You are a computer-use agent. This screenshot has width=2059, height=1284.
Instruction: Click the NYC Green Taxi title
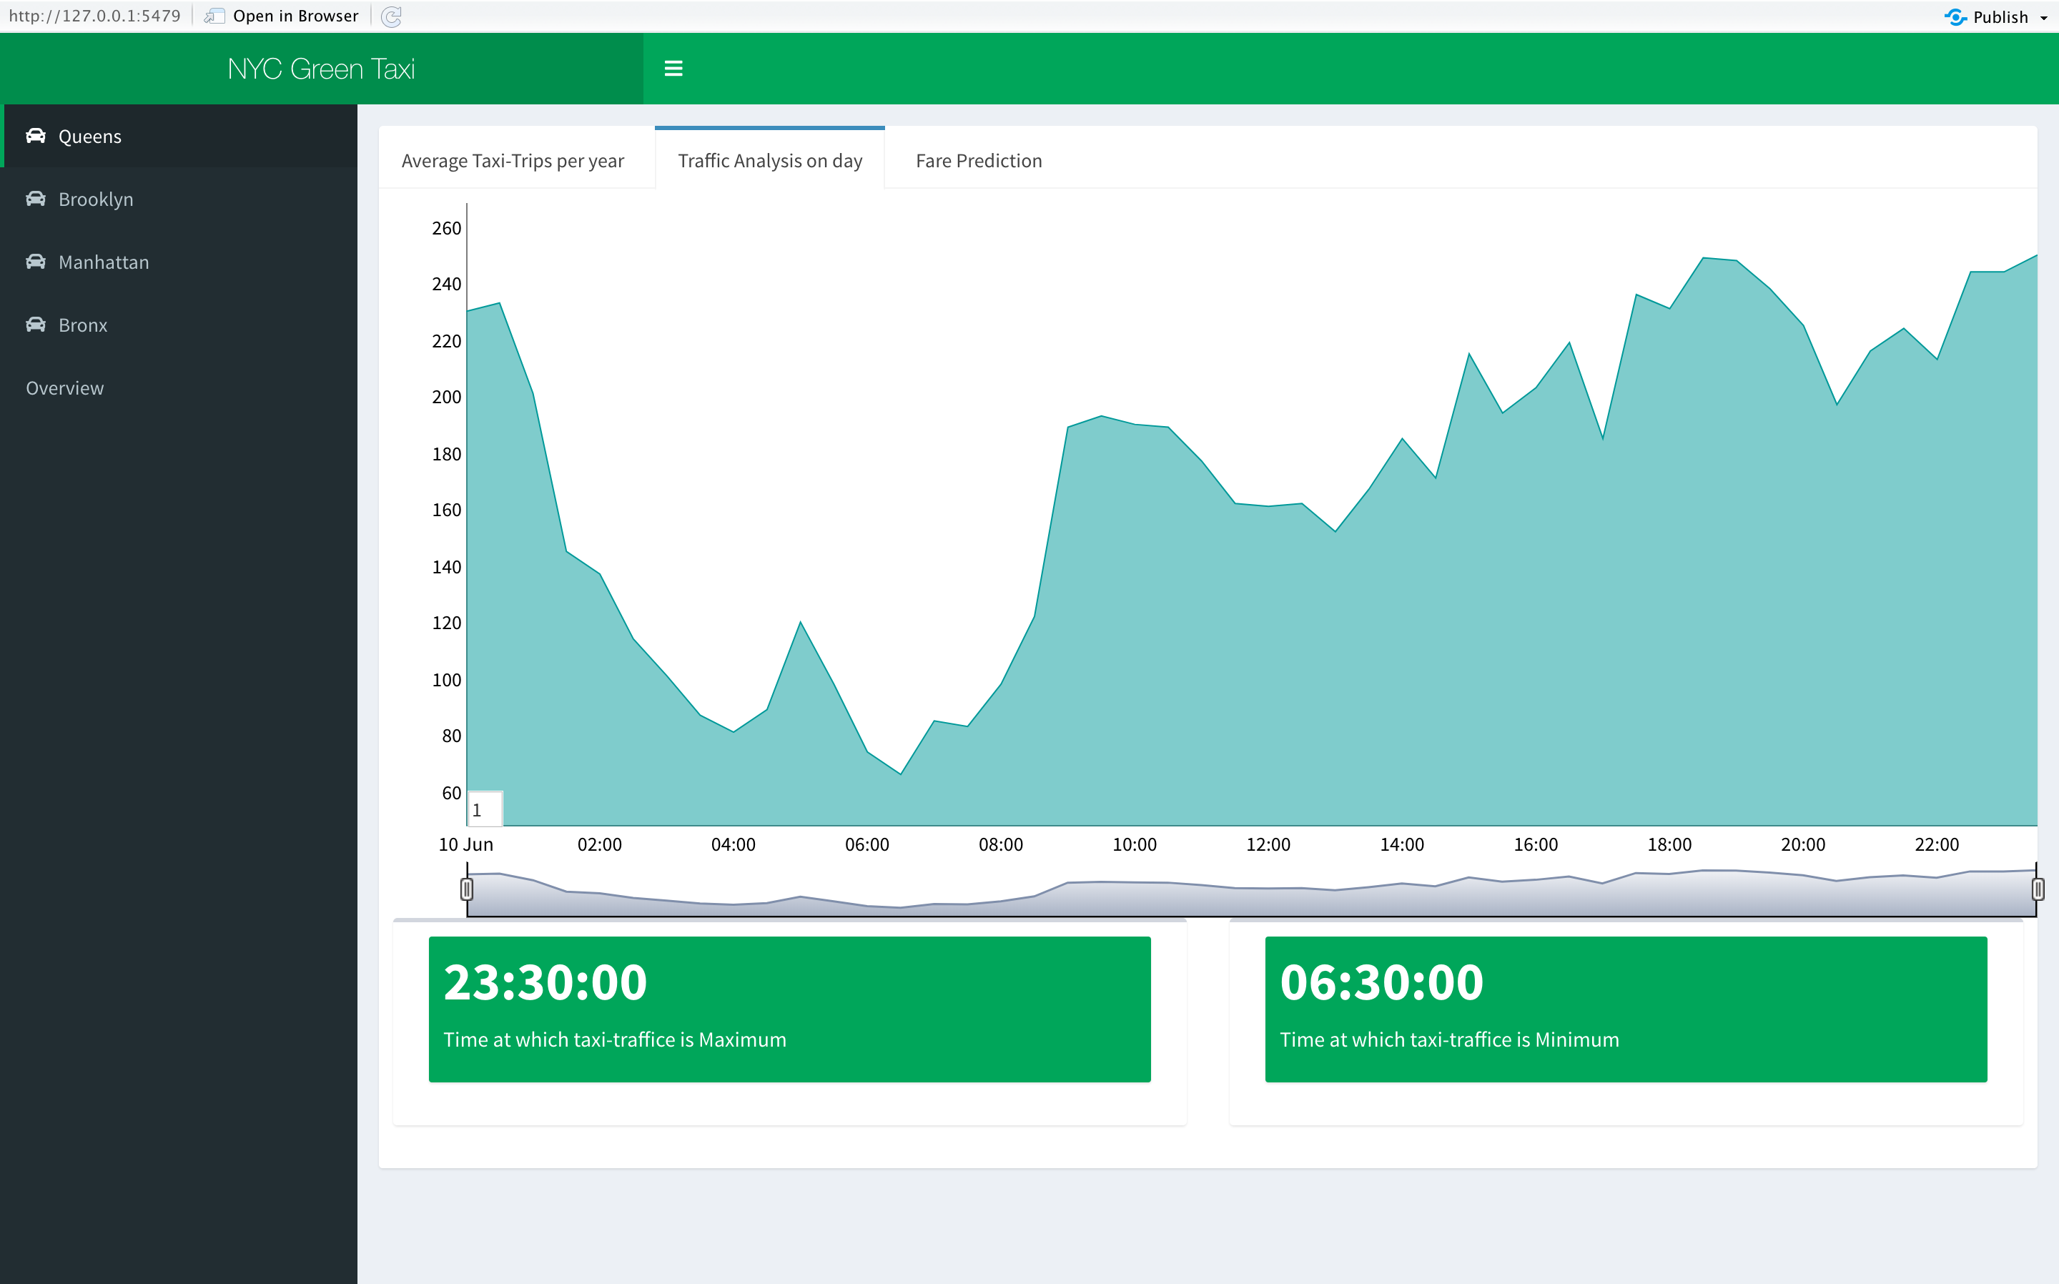click(x=322, y=68)
